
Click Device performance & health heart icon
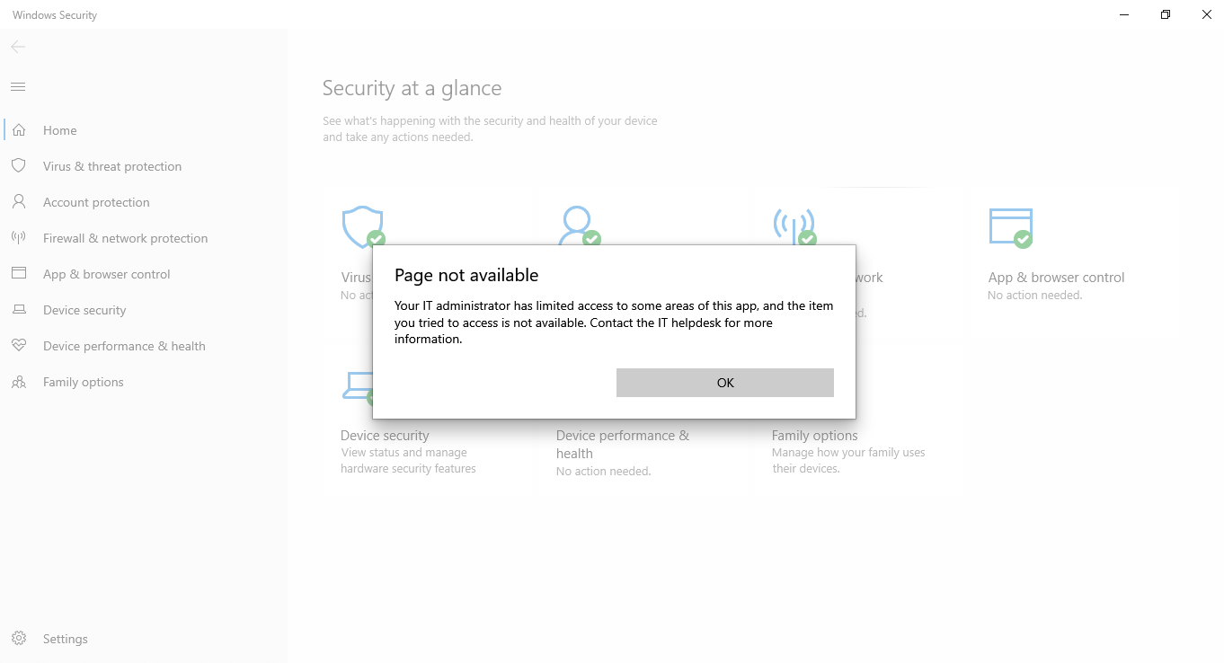(x=18, y=346)
